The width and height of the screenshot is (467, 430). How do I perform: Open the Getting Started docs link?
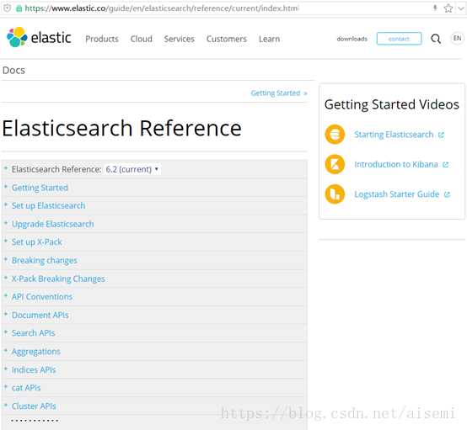(x=40, y=188)
